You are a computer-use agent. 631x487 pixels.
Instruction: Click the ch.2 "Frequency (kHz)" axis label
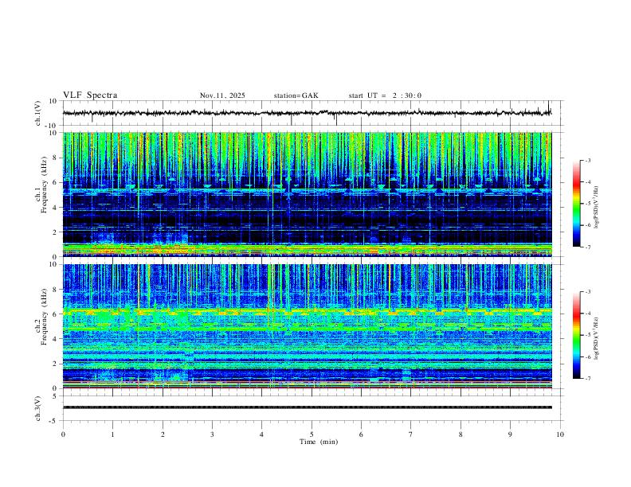tap(44, 316)
